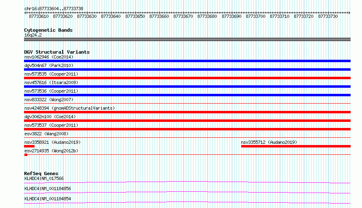Select the 16q24.2 band label

33,35
